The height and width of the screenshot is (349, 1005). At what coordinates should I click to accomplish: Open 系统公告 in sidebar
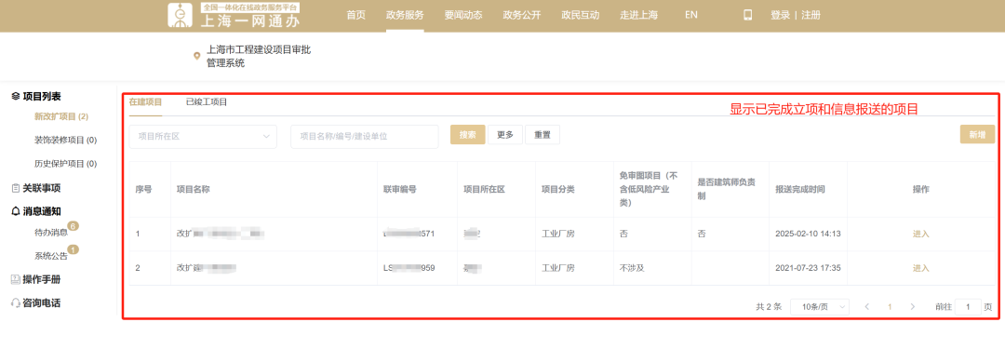50,256
